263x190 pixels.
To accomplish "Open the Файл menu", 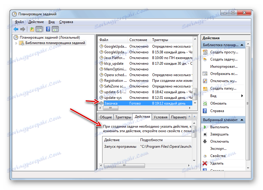I will [19, 22].
